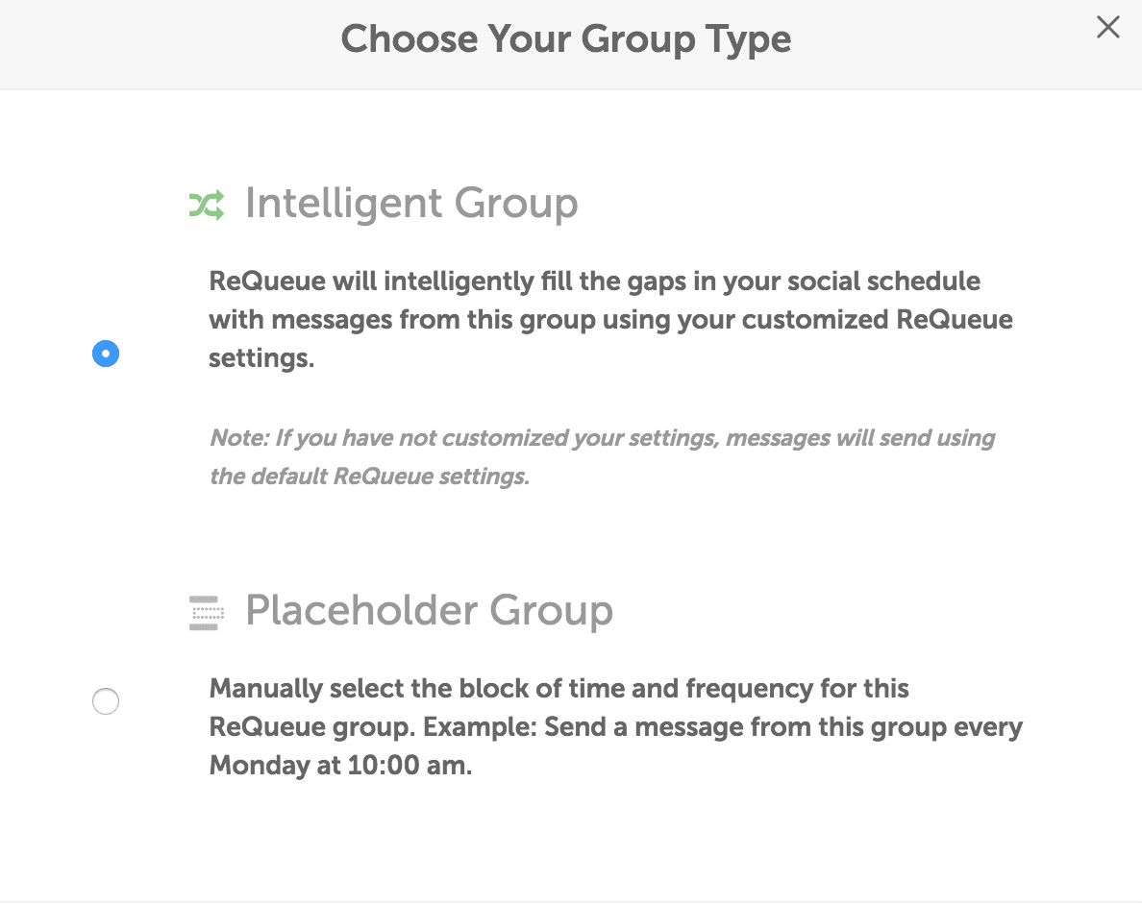The height and width of the screenshot is (905, 1142).
Task: Click the Intelligent Group heading
Action: (411, 204)
